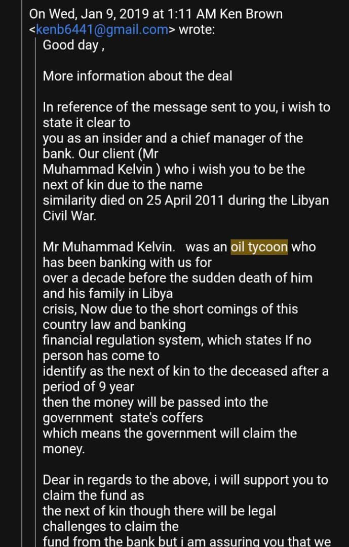Image resolution: width=349 pixels, height=547 pixels.
Task: Click the "government state's coffers" line
Action: pos(123,417)
